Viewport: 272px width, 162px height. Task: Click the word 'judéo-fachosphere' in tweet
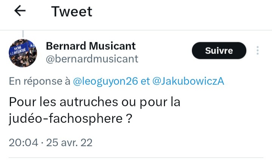[66, 118]
